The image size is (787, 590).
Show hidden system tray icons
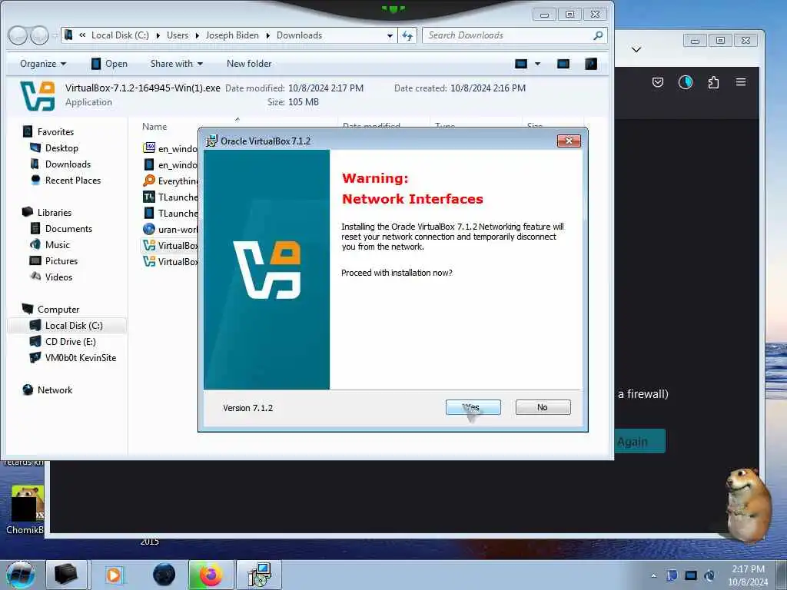click(x=653, y=575)
